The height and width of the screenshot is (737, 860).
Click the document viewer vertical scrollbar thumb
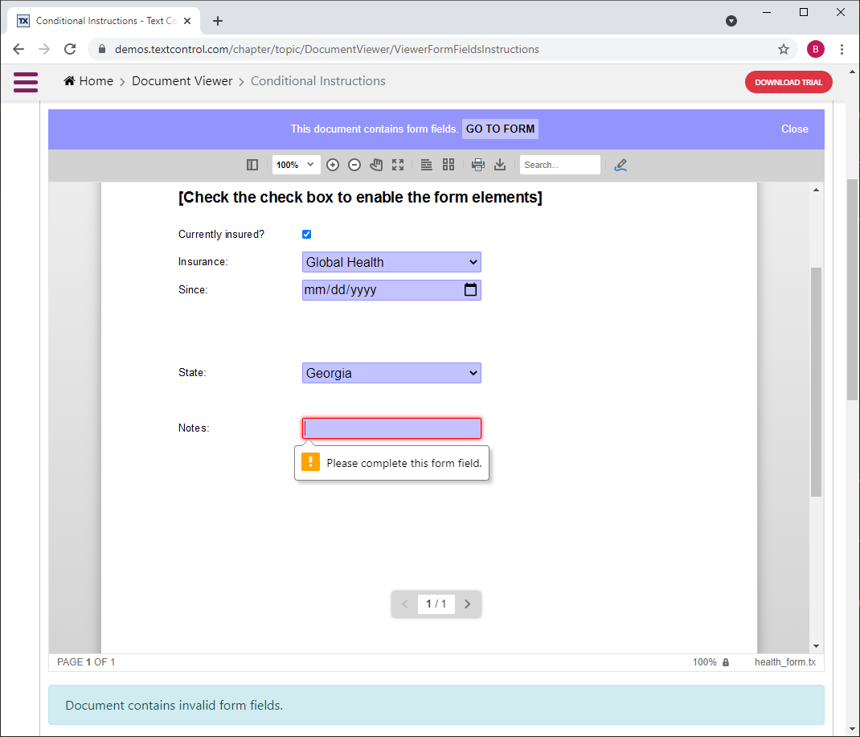816,382
